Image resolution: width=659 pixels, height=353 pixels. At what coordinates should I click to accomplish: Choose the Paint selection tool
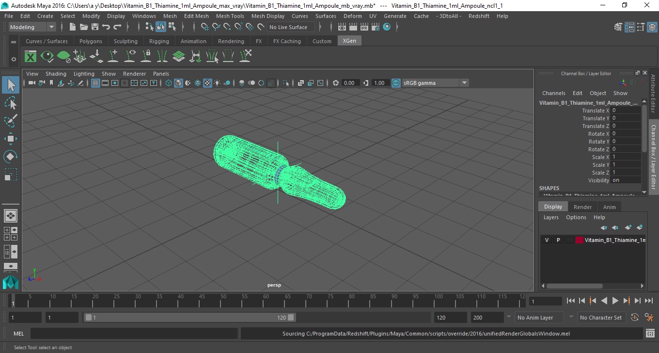point(11,120)
